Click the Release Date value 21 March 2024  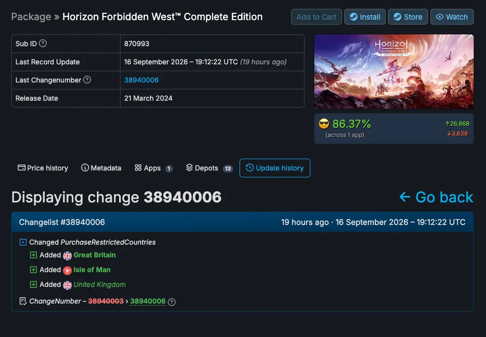(x=148, y=98)
